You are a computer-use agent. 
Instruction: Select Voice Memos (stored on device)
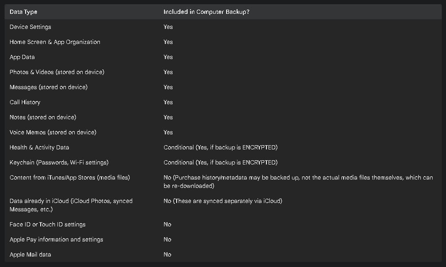point(53,132)
